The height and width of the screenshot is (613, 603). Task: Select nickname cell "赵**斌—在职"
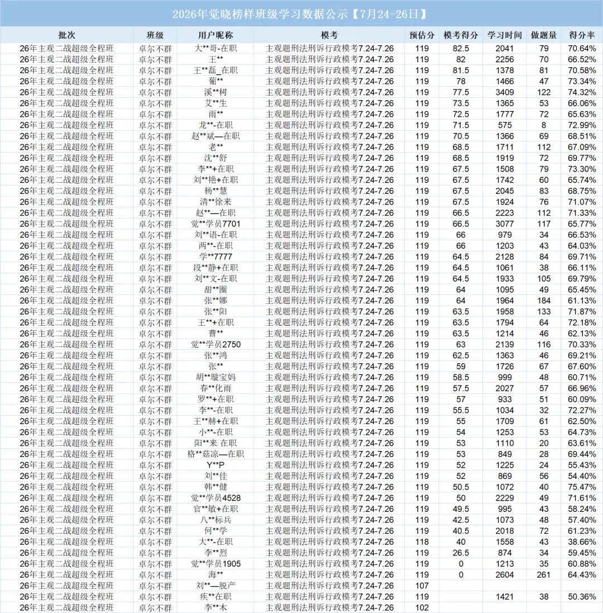pos(216,136)
